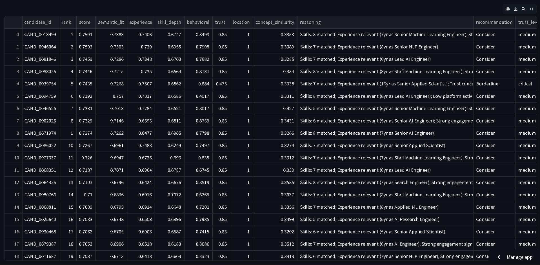Click reasoning mentioning 8yr as Senior NLP Engineer
Image resolution: width=540 pixels, height=265 pixels.
pyautogui.click(x=385, y=47)
